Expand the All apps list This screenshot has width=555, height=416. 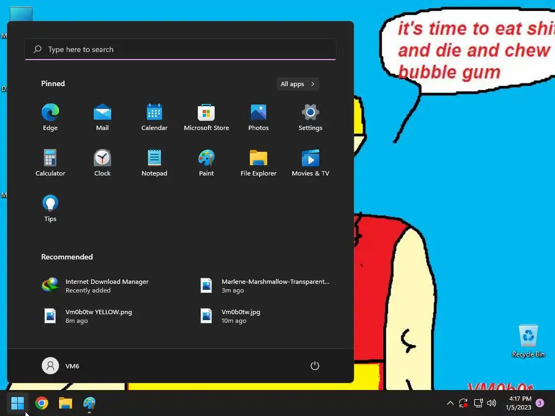298,84
